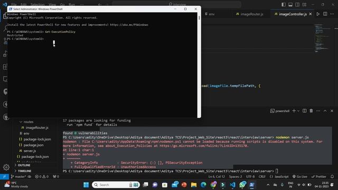Click the ENG IN language indicator
338x190 pixels.
(x=290, y=185)
